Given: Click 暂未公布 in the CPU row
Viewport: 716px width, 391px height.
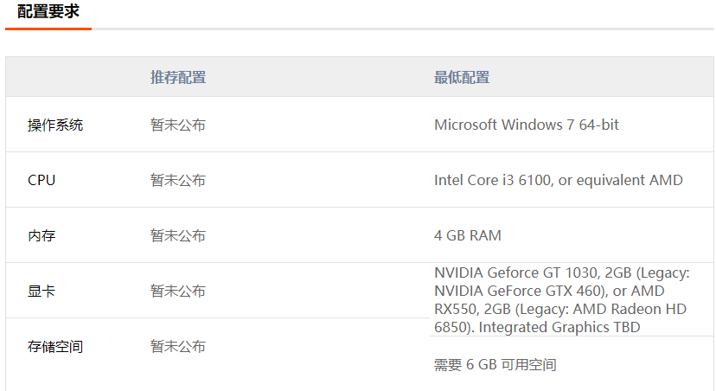Looking at the screenshot, I should coord(178,180).
